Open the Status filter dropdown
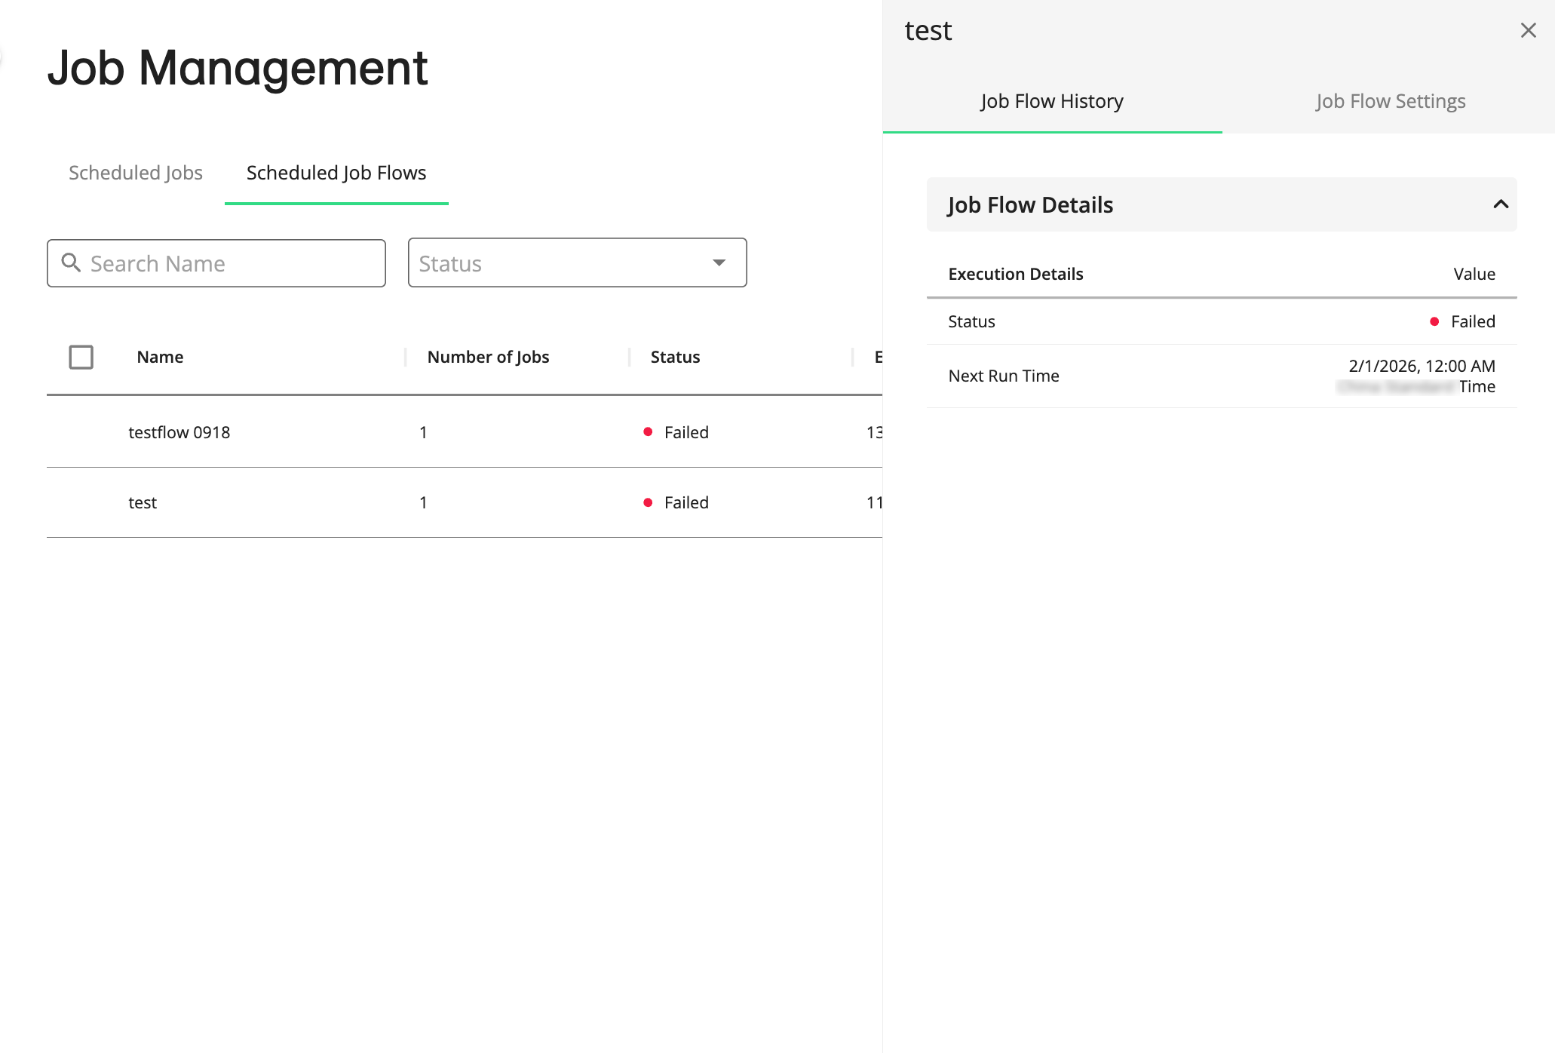 click(x=577, y=262)
